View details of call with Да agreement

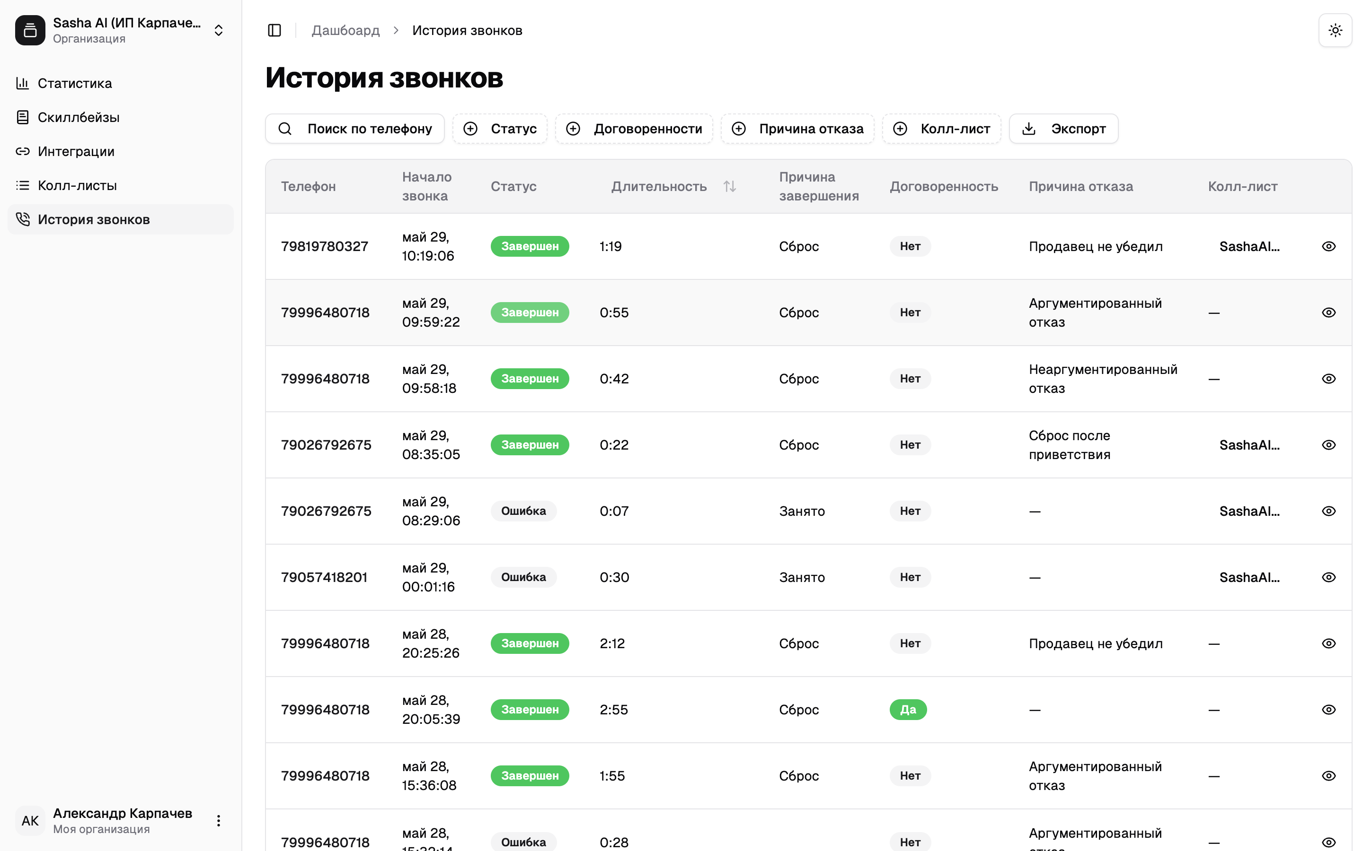coord(1328,710)
